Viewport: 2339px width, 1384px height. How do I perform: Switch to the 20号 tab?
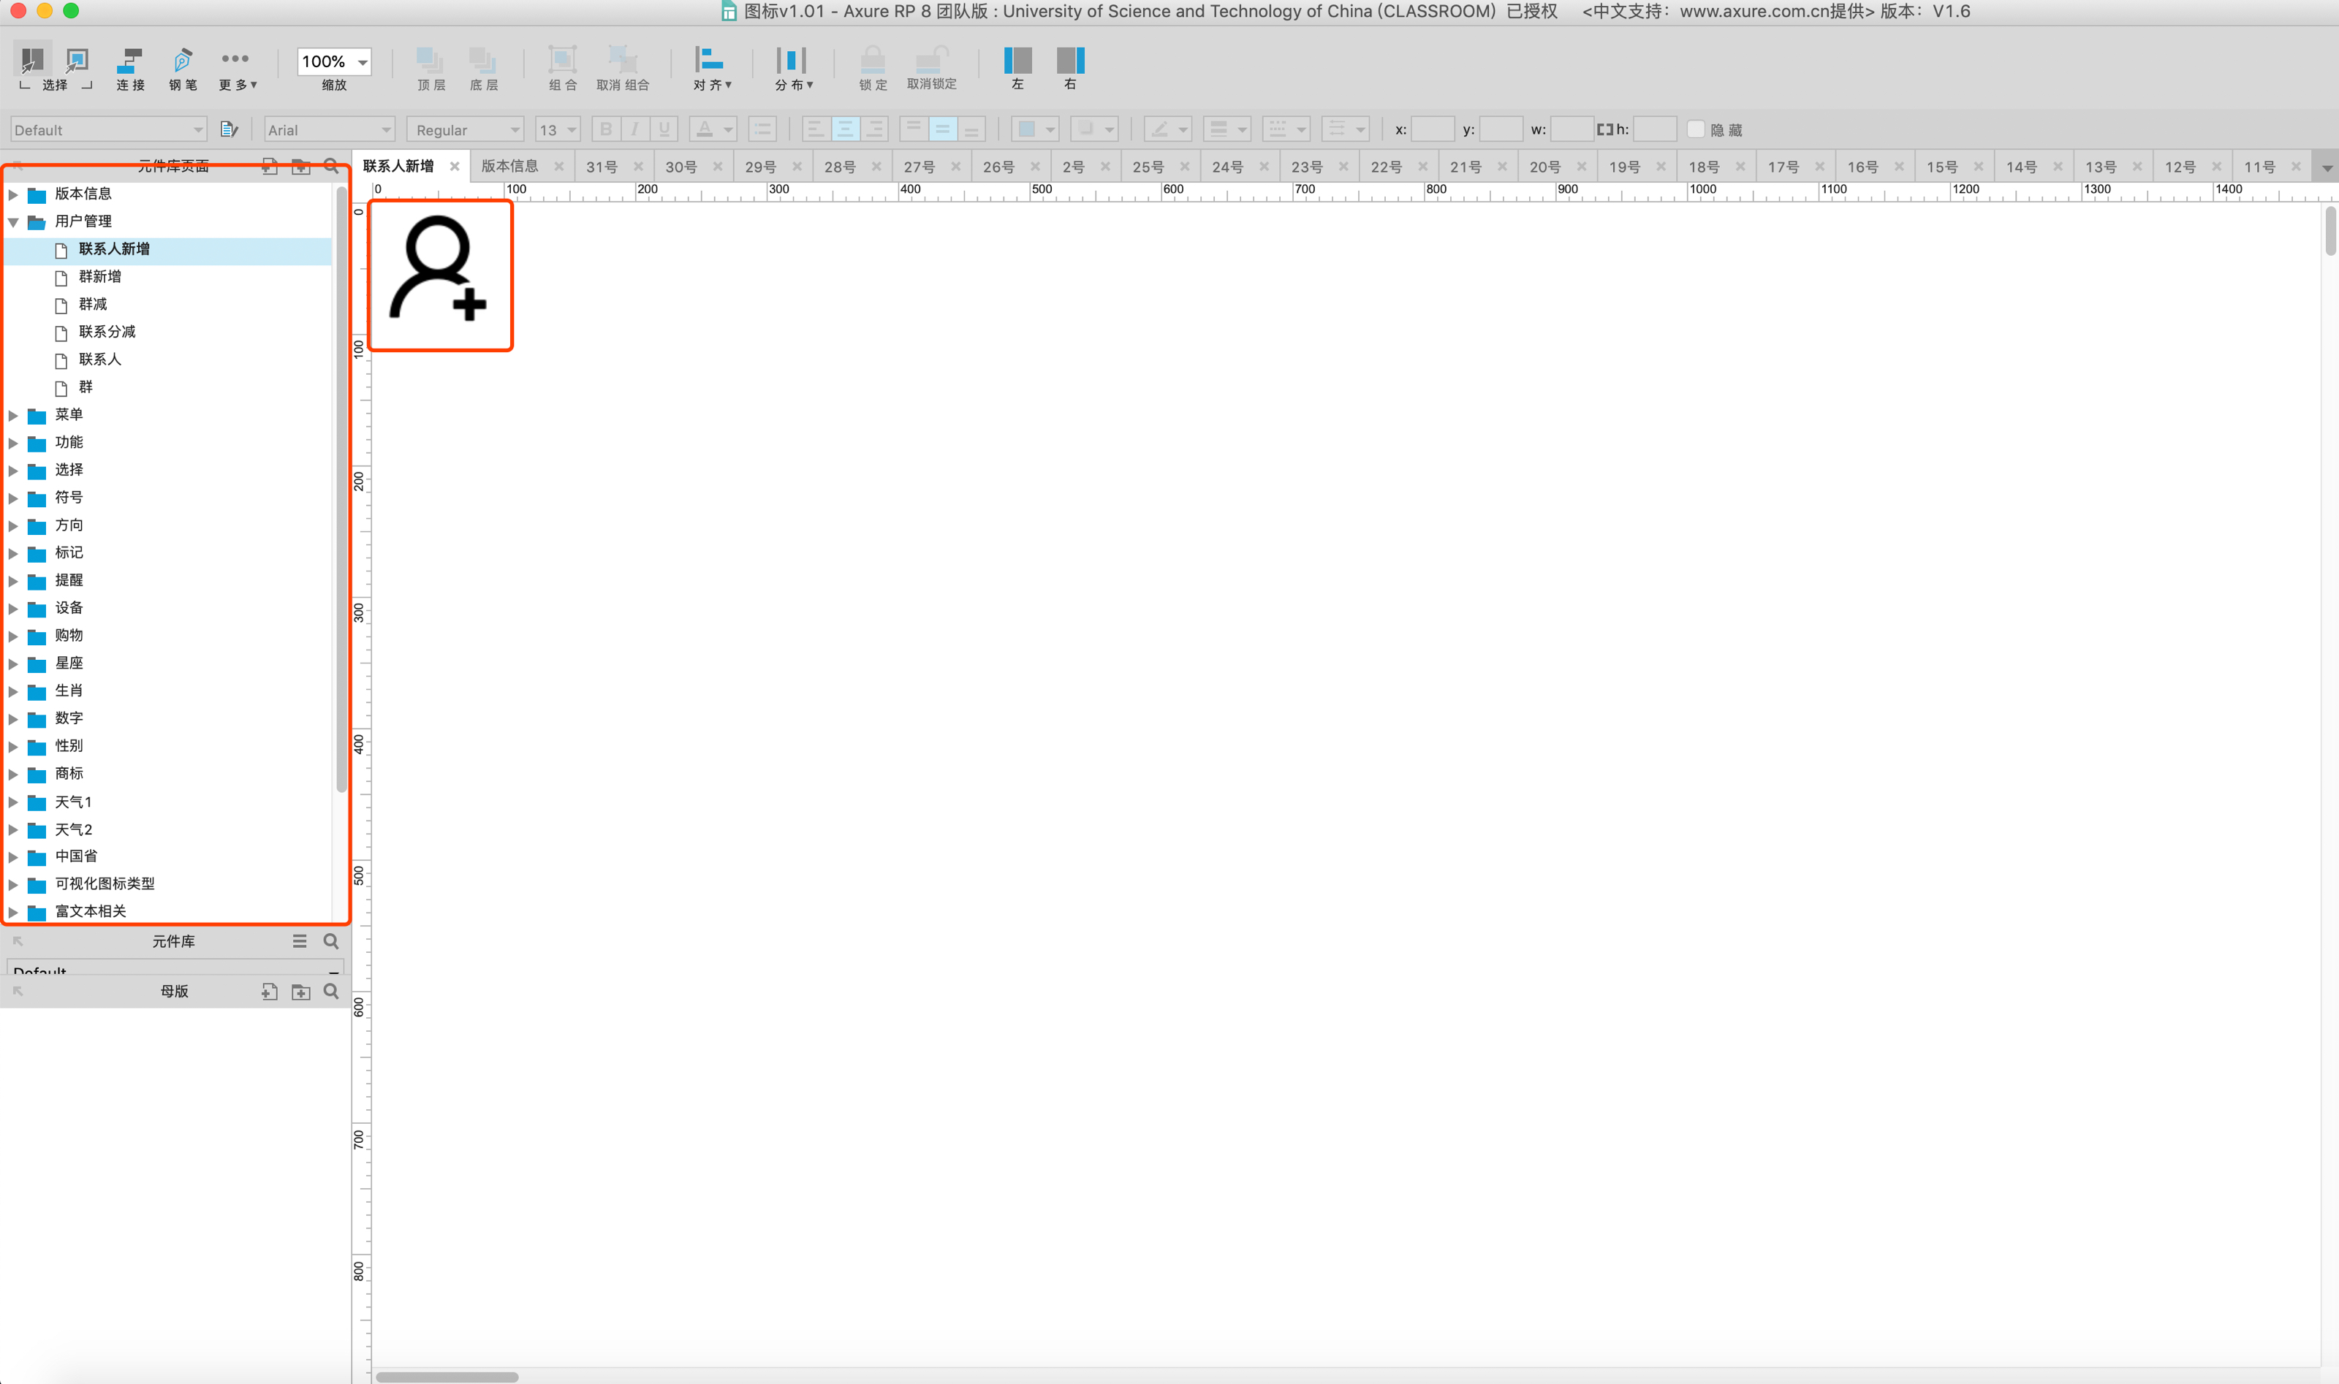coord(1544,166)
